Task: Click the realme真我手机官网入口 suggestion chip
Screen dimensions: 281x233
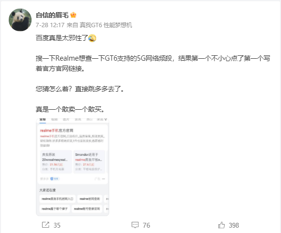Action: tap(57, 199)
